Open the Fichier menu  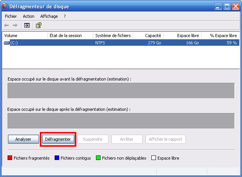pos(11,16)
